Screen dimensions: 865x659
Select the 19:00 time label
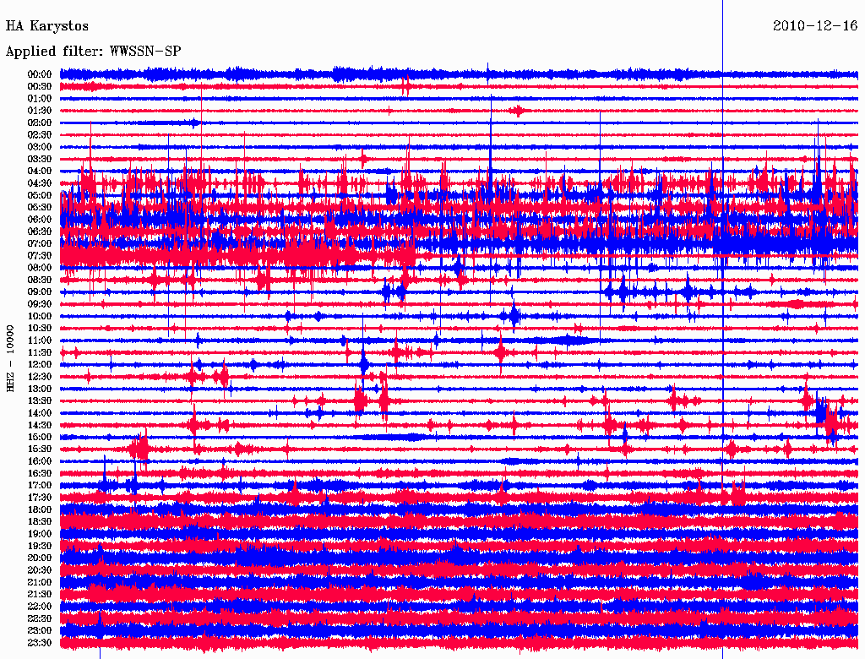click(x=39, y=534)
